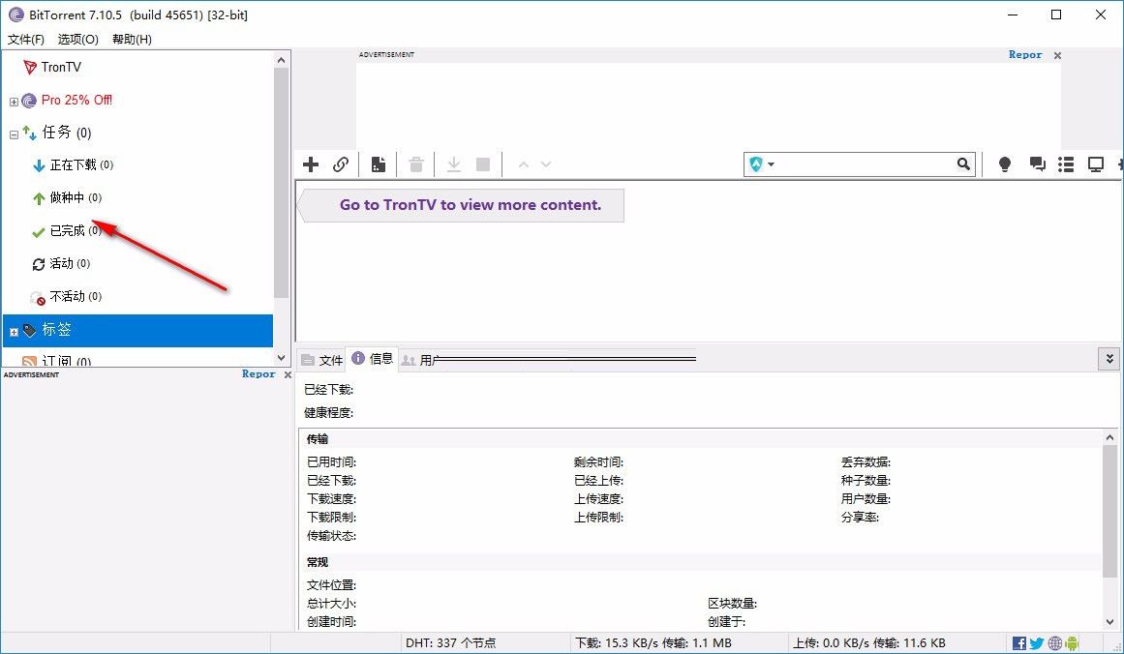Click the 传输 section header

tap(318, 439)
